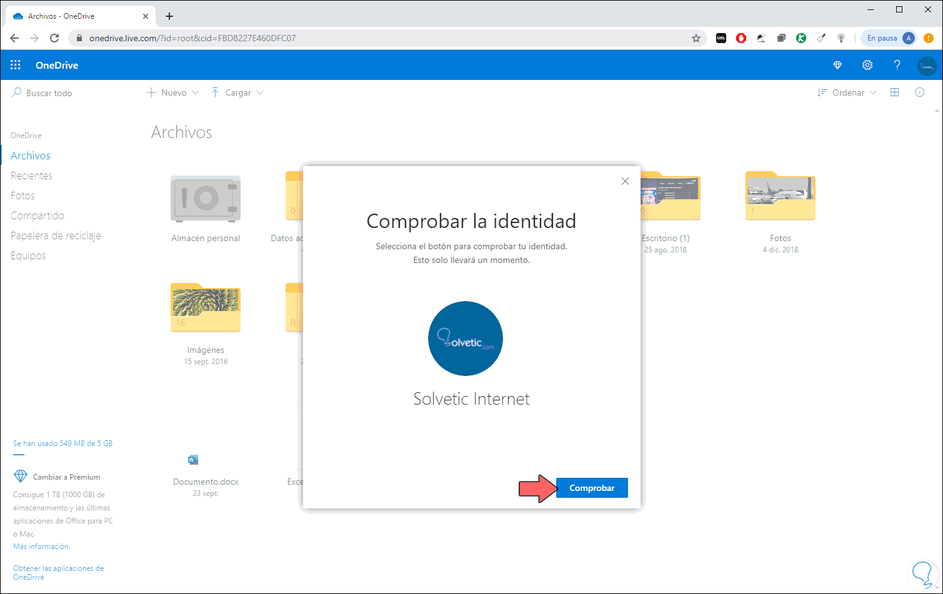The height and width of the screenshot is (594, 943).
Task: Open the OneDrive settings gear
Action: 867,65
